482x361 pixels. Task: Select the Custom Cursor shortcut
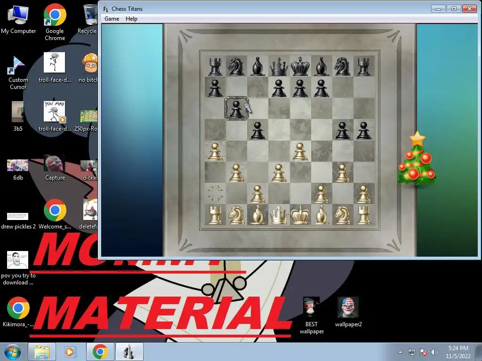(x=18, y=73)
